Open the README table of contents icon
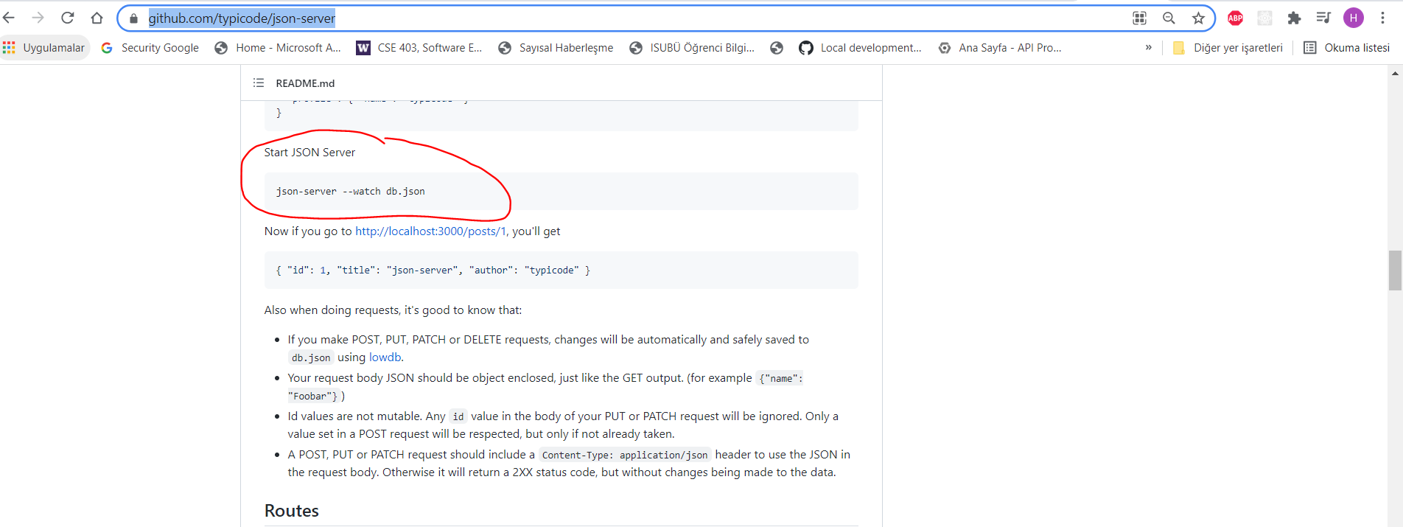The image size is (1403, 527). pyautogui.click(x=259, y=83)
